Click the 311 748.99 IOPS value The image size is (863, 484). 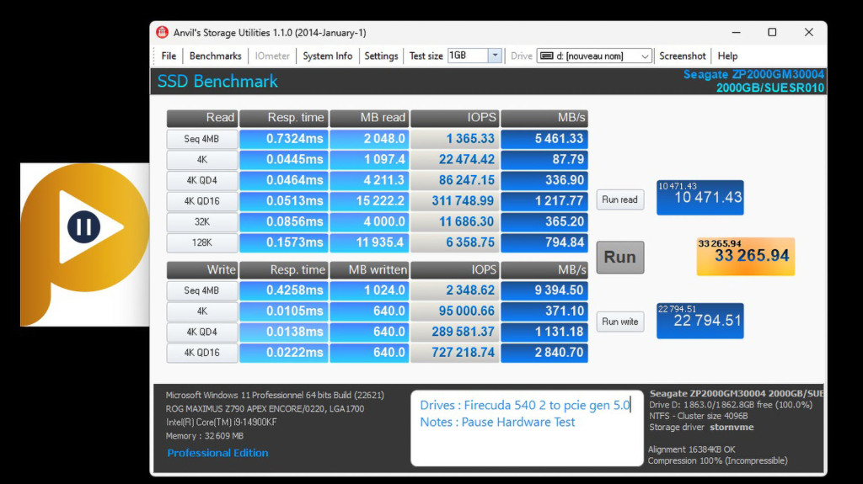455,201
